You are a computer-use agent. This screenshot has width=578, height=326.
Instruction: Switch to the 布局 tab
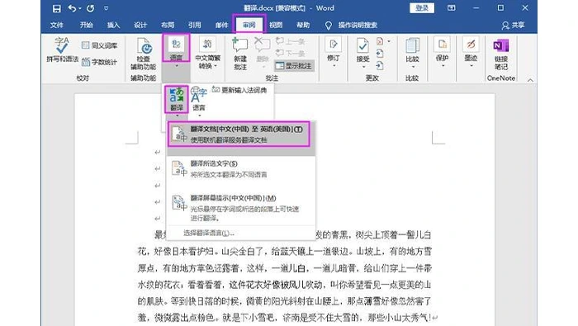pyautogui.click(x=168, y=25)
